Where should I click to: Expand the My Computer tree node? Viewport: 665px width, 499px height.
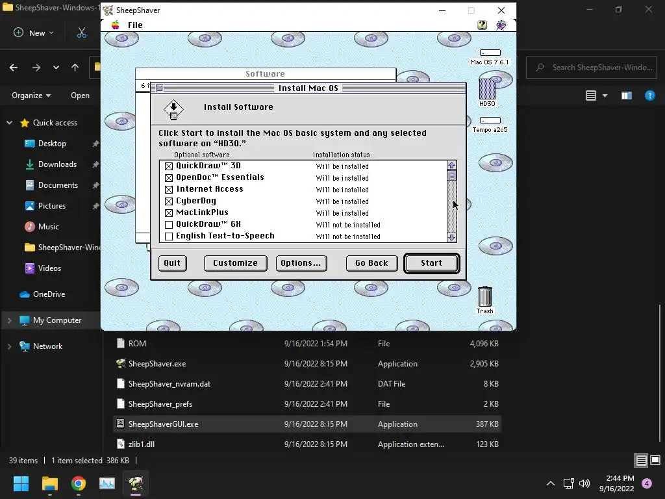[x=9, y=320]
